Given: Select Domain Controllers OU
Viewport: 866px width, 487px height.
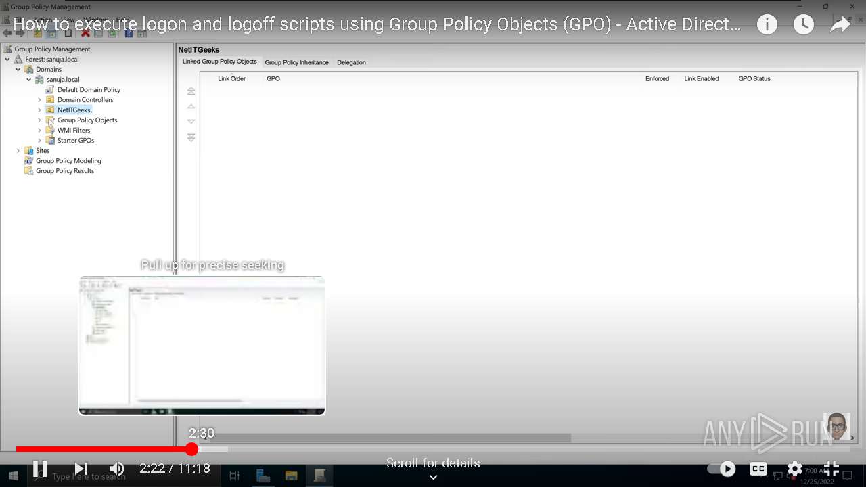Looking at the screenshot, I should 85,99.
